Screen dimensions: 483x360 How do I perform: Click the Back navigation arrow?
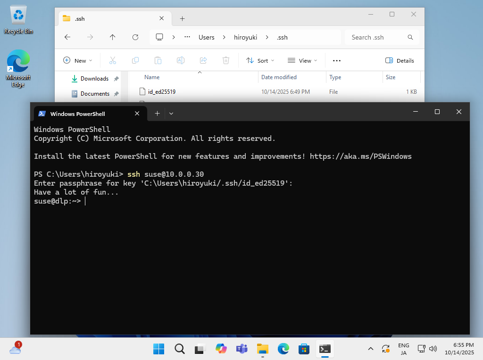coord(67,37)
